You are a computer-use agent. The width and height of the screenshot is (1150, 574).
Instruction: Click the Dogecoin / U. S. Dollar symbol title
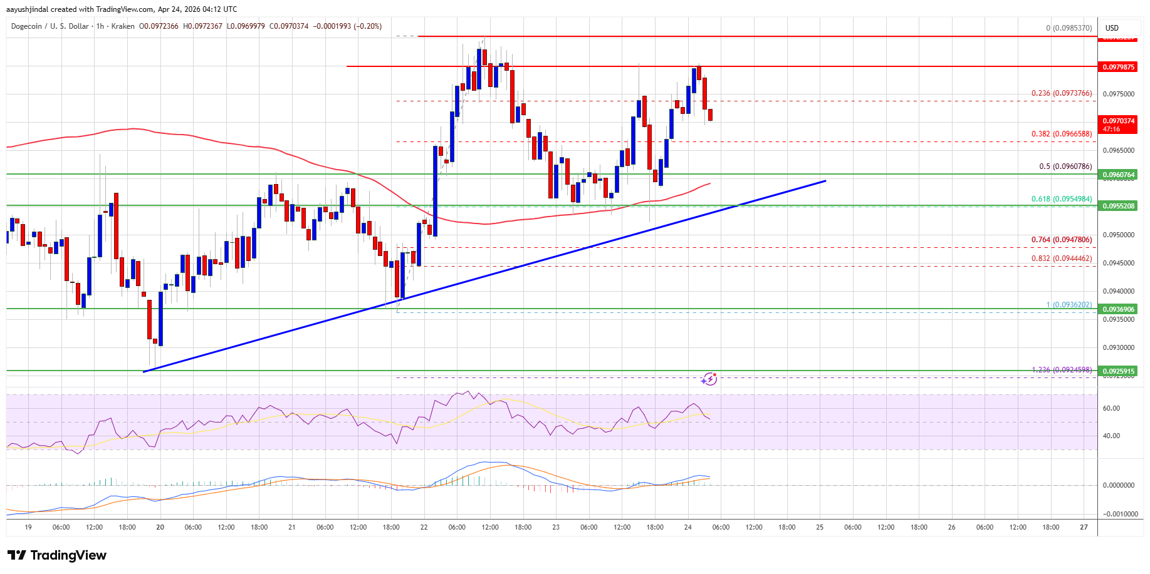(x=50, y=26)
